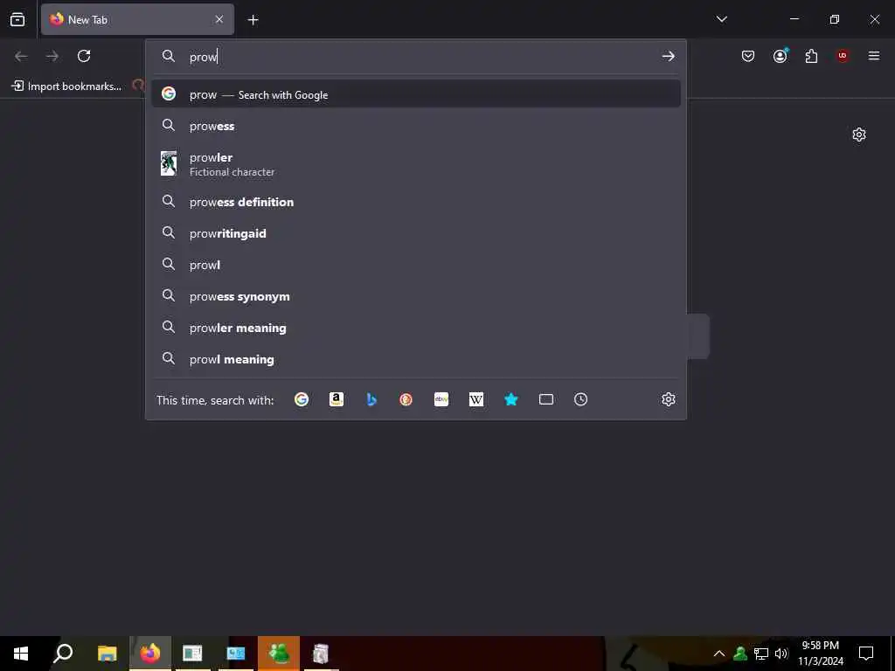Search this time with Bing icon
Screen dimensions: 895x671
coord(371,399)
